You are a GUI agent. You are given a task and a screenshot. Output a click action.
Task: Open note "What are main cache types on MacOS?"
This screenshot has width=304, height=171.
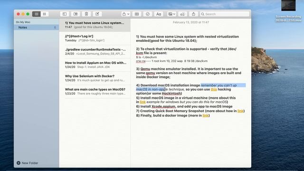95,91
